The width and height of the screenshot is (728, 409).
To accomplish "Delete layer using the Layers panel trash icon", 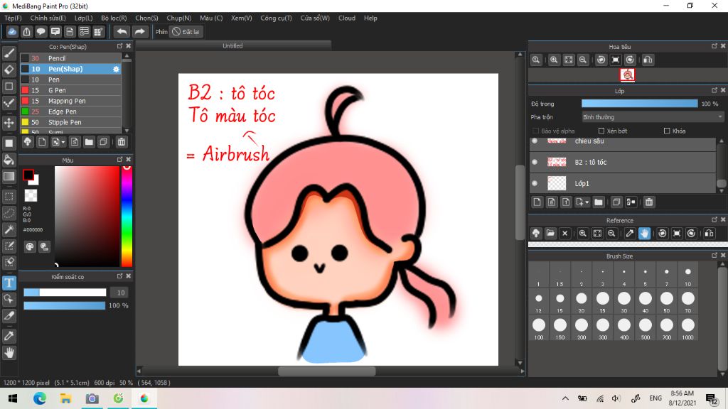I will [648, 202].
